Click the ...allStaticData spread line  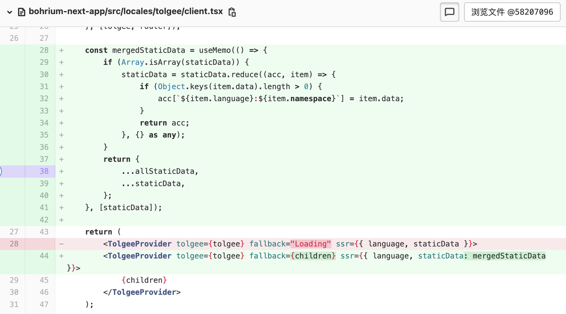click(x=160, y=171)
